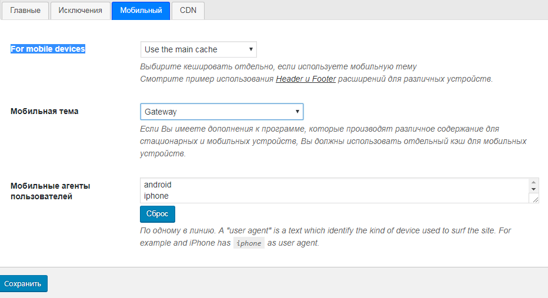Viewport: 548px width, 298px height.
Task: Click inside the mobile user agents textarea
Action: tap(335, 190)
